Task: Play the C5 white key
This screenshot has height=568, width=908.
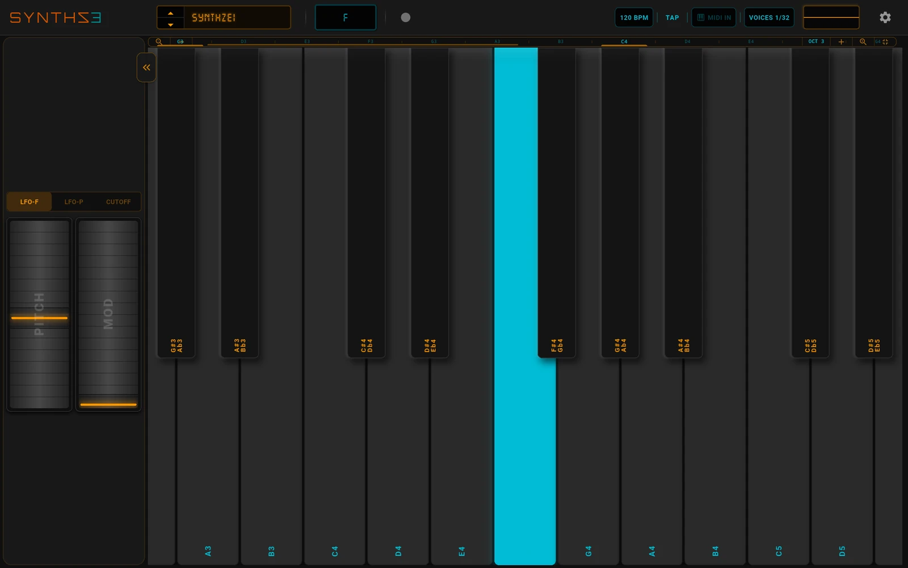Action: (779, 461)
